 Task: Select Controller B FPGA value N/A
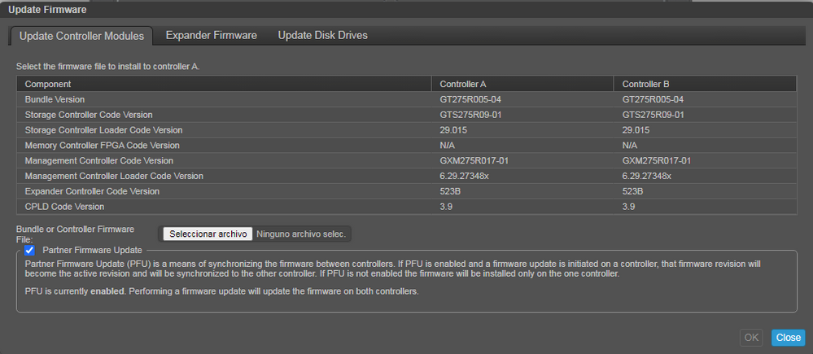coord(630,145)
